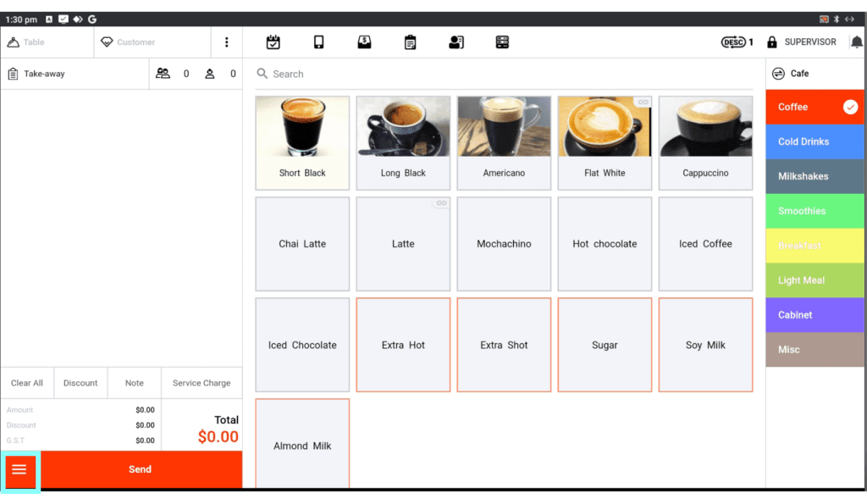Click the calendar booking icon in toolbar
This screenshot has width=867, height=499.
point(273,42)
